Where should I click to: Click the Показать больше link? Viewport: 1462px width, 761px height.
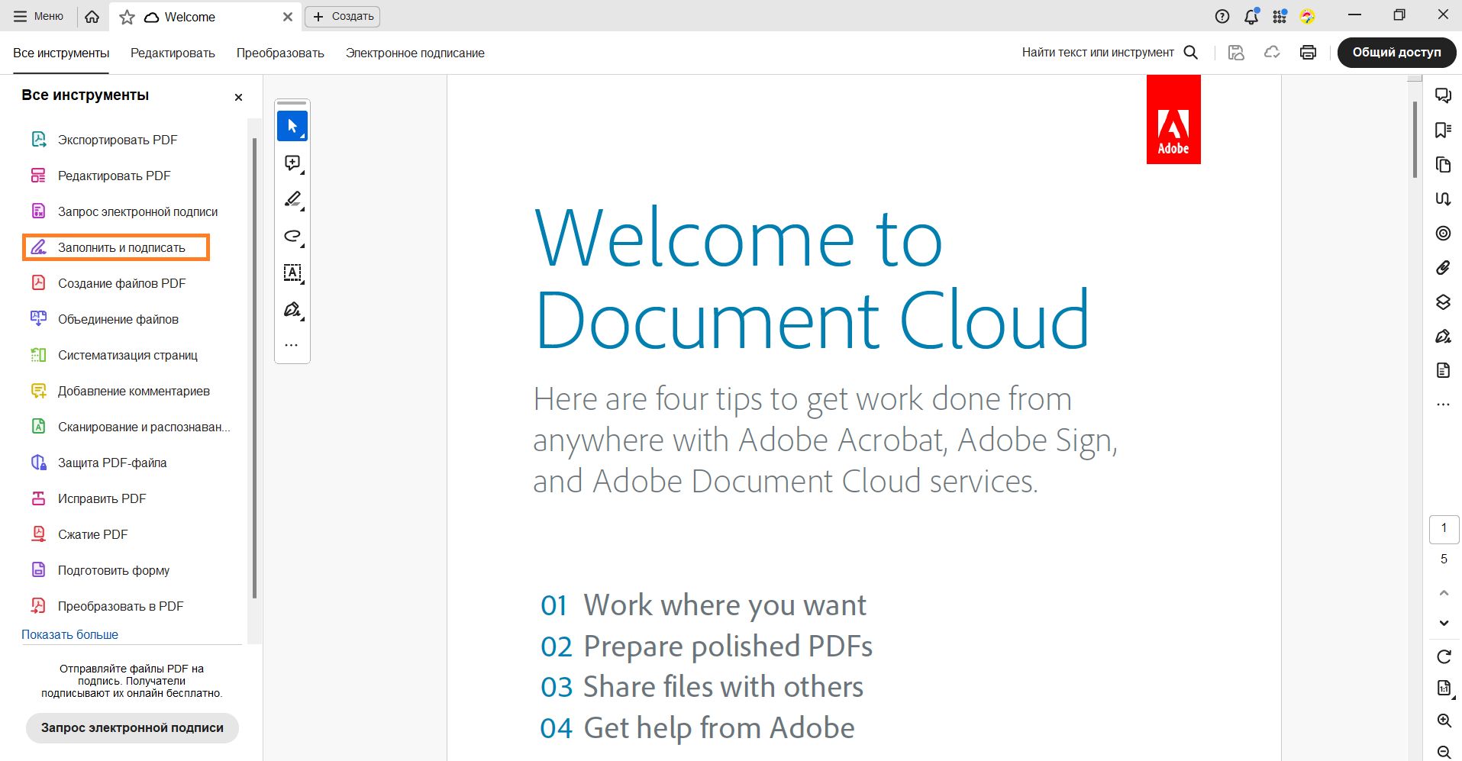click(70, 634)
